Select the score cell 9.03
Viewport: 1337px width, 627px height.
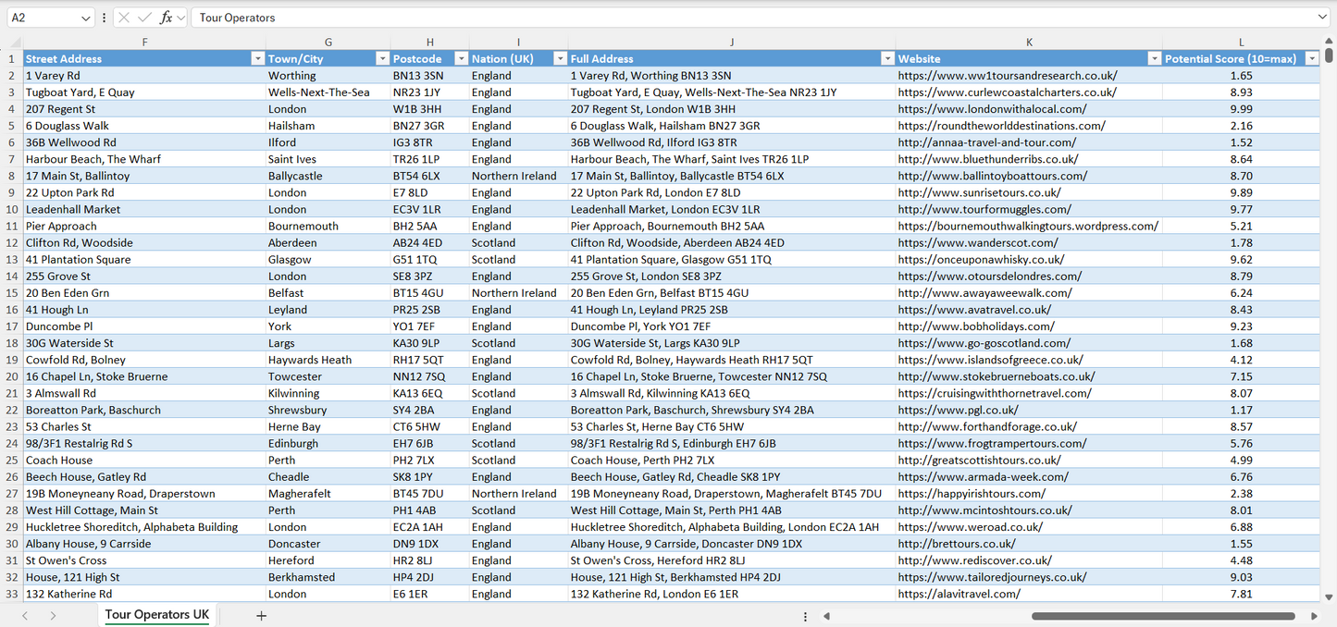[x=1241, y=577]
